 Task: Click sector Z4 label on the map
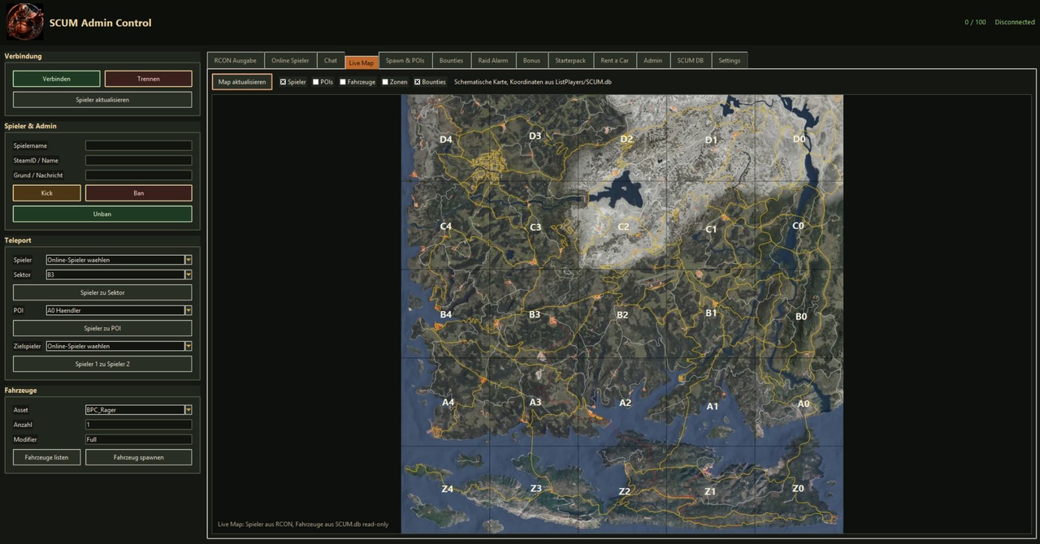[447, 489]
